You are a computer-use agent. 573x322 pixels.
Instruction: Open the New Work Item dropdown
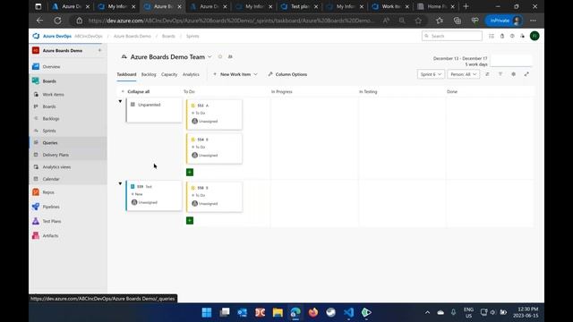coord(235,74)
